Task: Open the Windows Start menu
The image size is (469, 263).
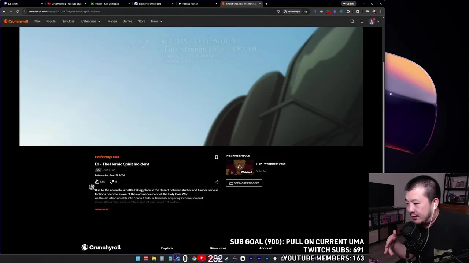Action: [x=138, y=259]
